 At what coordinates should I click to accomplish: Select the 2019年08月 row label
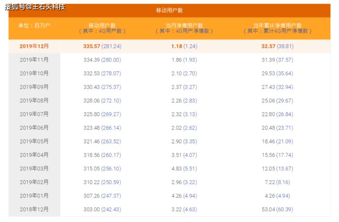click(x=34, y=101)
